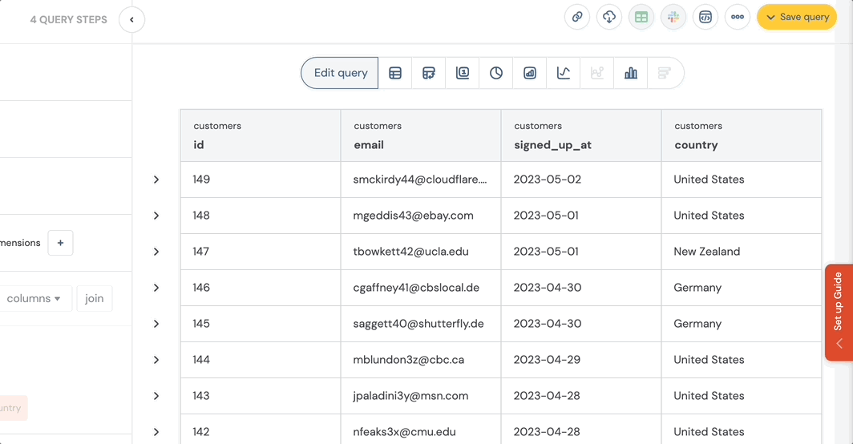
Task: Open the Google Sheets export icon
Action: [641, 17]
